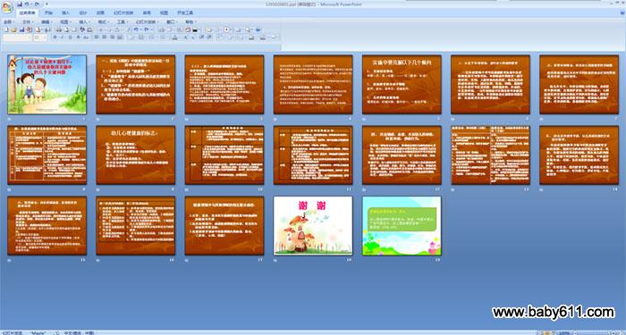
Task: Select the last green cartoon slide 19
Action: [x=402, y=226]
